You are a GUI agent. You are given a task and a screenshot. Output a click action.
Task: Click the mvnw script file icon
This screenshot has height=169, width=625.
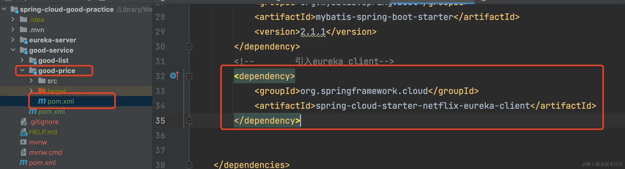click(x=23, y=142)
